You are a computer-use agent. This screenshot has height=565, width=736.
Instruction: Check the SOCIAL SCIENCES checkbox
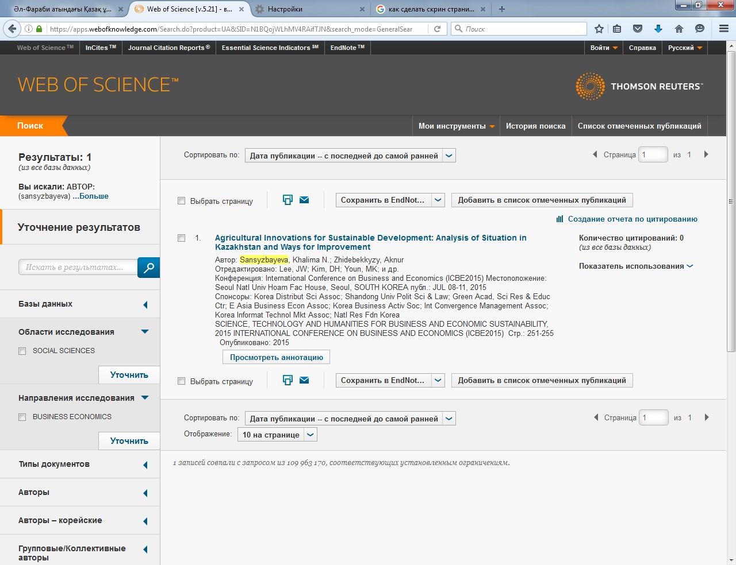point(22,351)
